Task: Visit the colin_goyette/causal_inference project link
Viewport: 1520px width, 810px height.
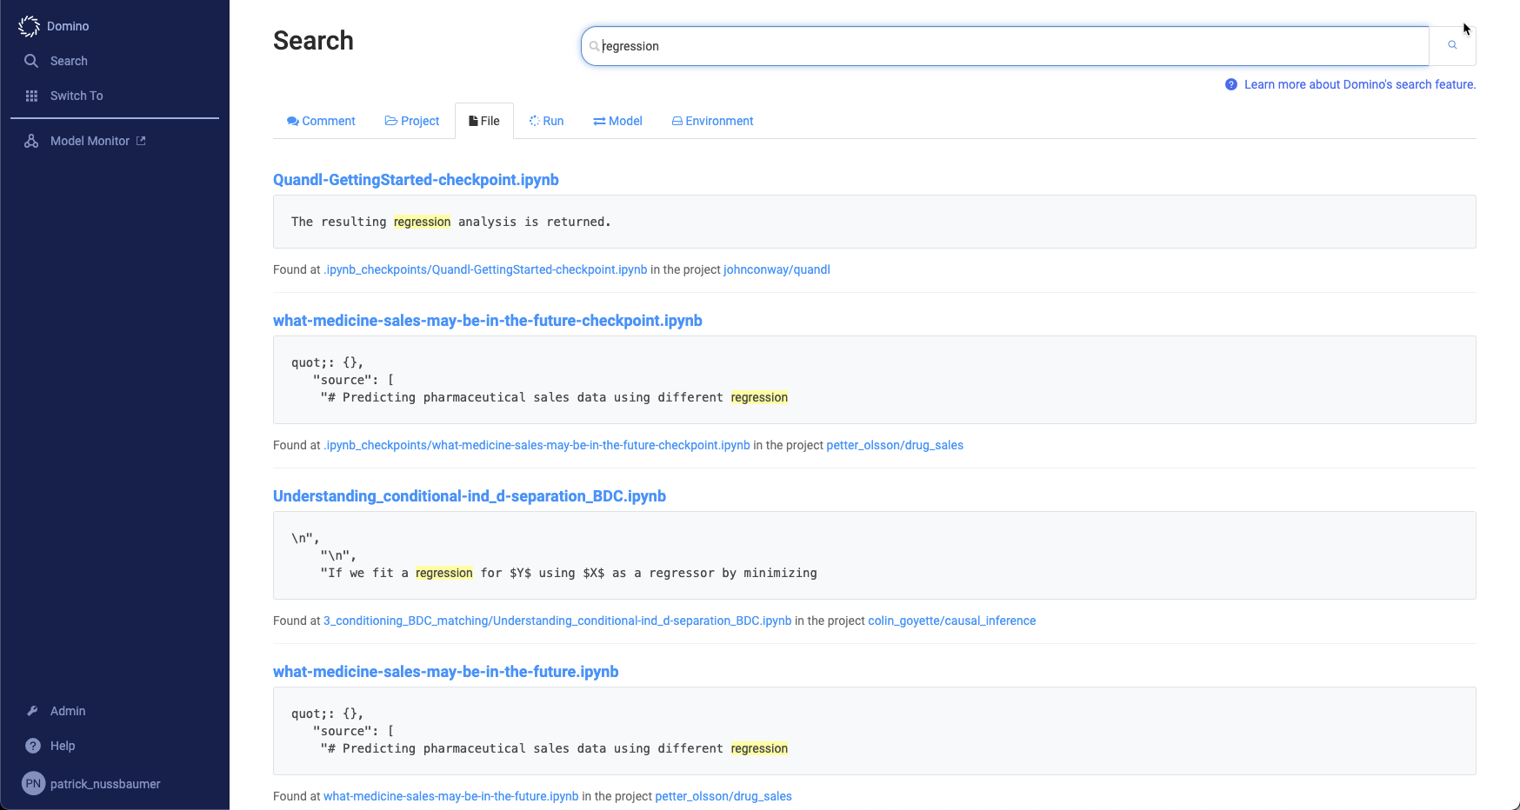Action: pyautogui.click(x=951, y=621)
